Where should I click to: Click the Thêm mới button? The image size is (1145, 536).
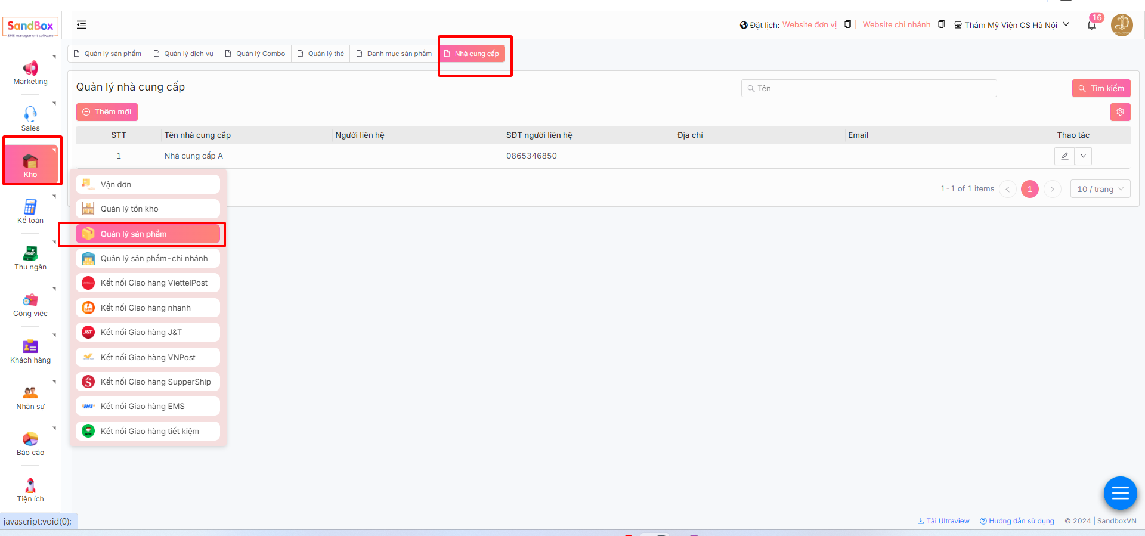point(107,112)
